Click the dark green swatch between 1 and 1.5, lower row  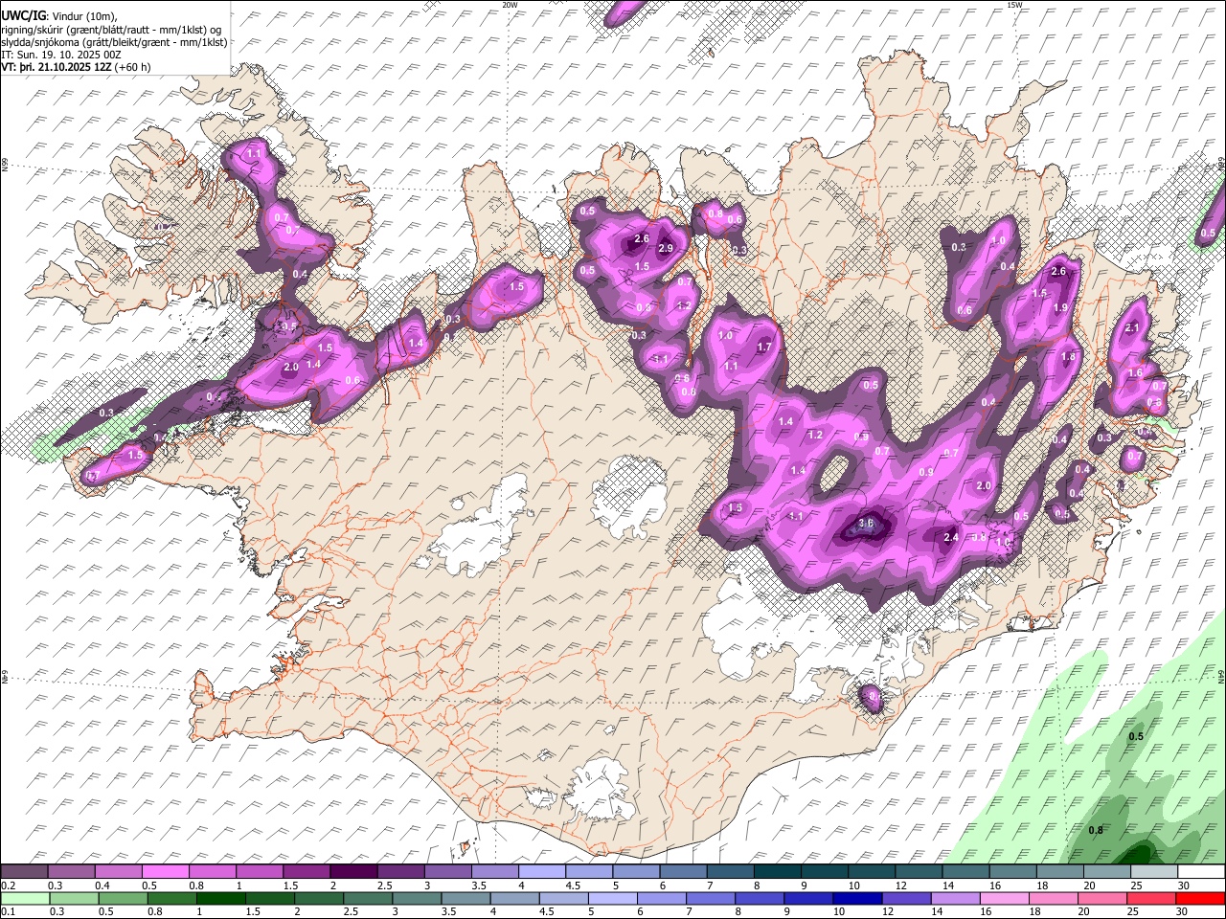click(x=221, y=898)
